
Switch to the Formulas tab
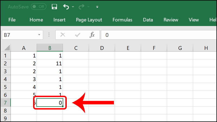click(122, 20)
